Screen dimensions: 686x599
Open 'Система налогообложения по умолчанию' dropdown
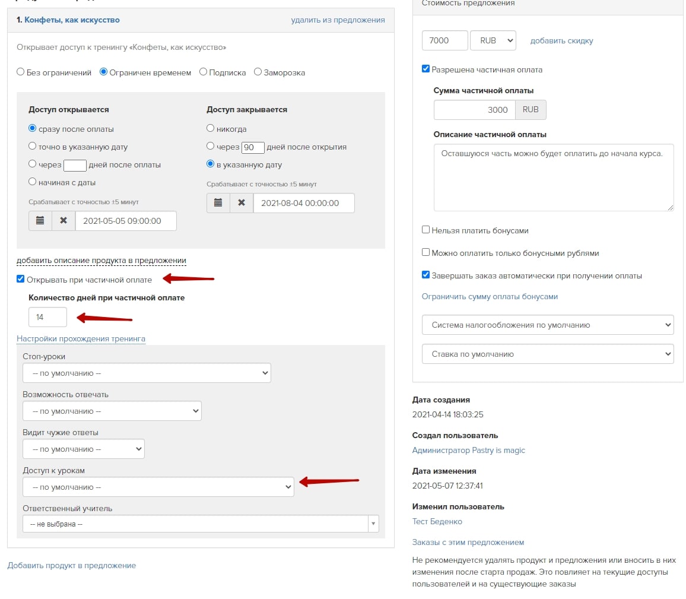click(x=548, y=325)
